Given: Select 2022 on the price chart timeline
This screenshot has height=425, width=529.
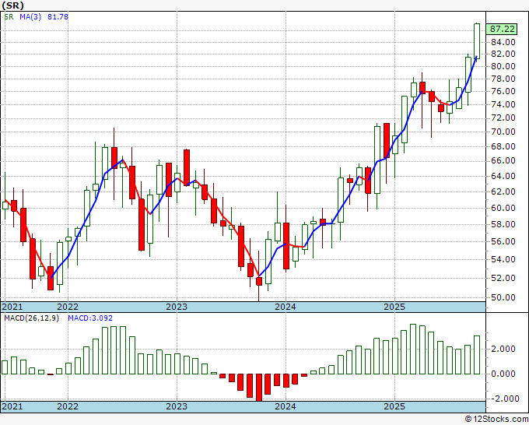Looking at the screenshot, I should pyautogui.click(x=68, y=307).
